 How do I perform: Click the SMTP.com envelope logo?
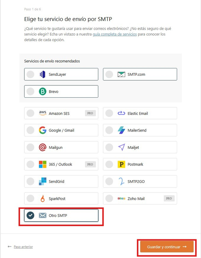121,74
